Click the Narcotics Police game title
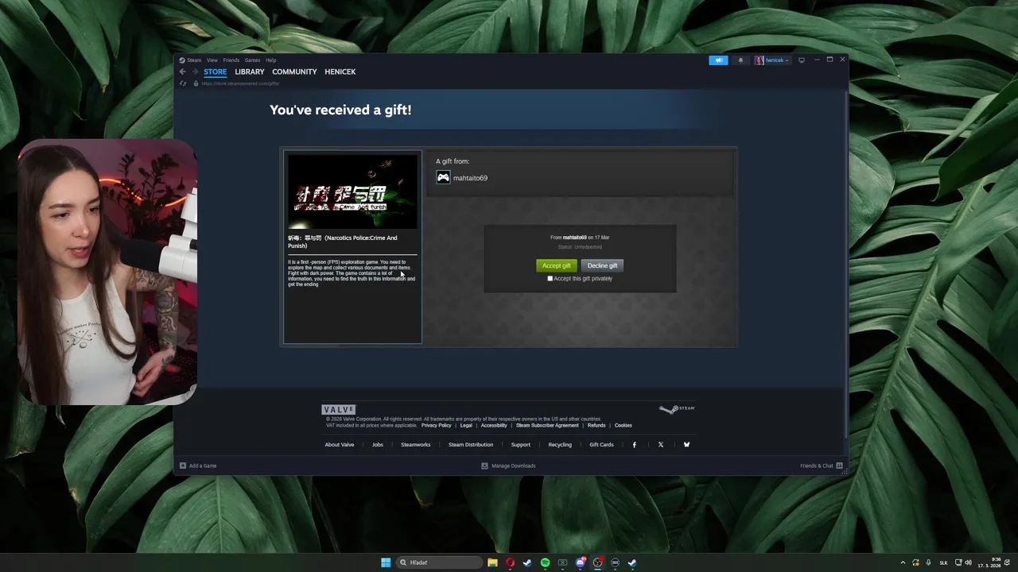 coord(343,242)
